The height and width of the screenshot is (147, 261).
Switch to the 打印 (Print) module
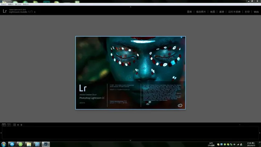pyautogui.click(x=247, y=12)
